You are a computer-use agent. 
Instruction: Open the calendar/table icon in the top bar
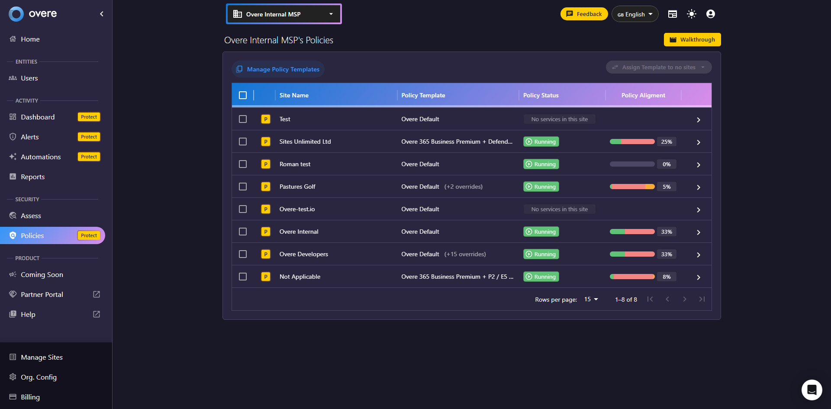click(x=672, y=14)
